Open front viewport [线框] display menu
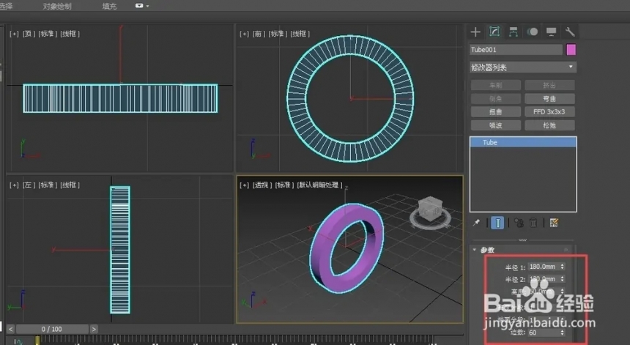The width and height of the screenshot is (630, 345). coord(300,34)
